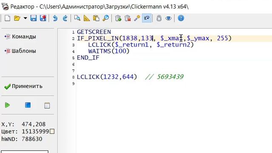Expand the recent files dropdown arrow
This screenshot has height=153, width=272.
coord(25,18)
